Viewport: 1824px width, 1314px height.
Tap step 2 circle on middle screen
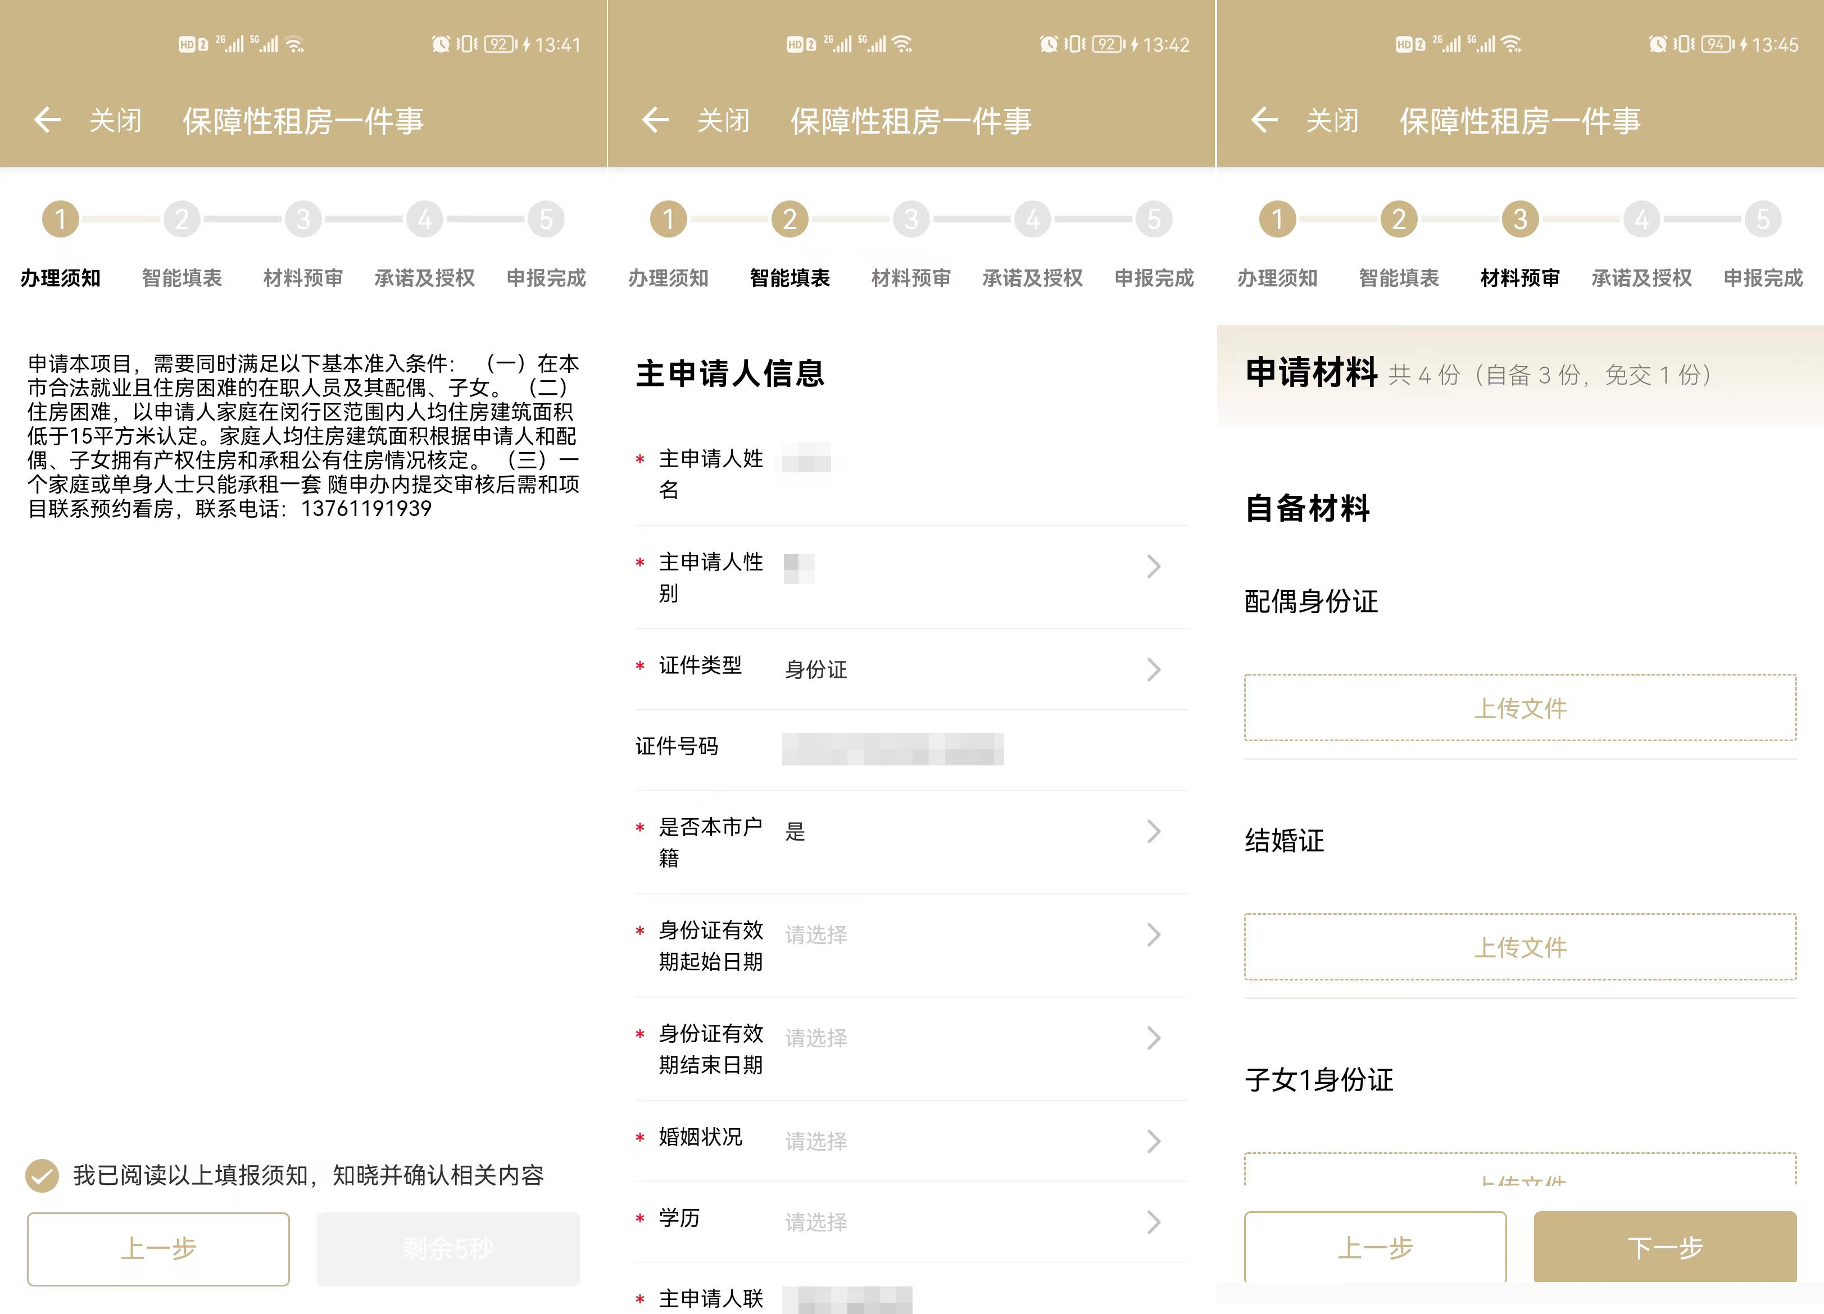click(790, 218)
